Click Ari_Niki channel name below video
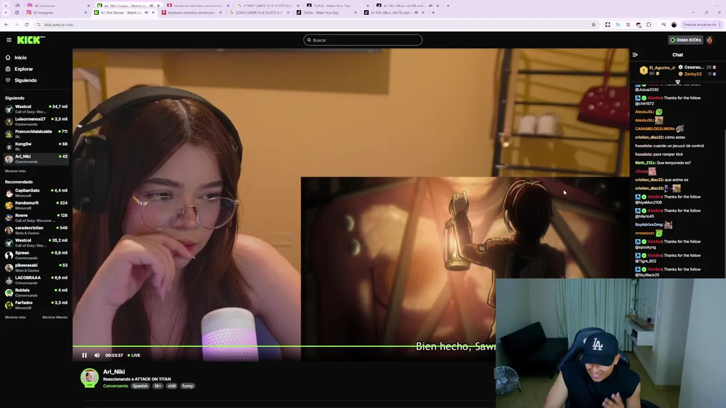The height and width of the screenshot is (408, 726). (x=114, y=372)
